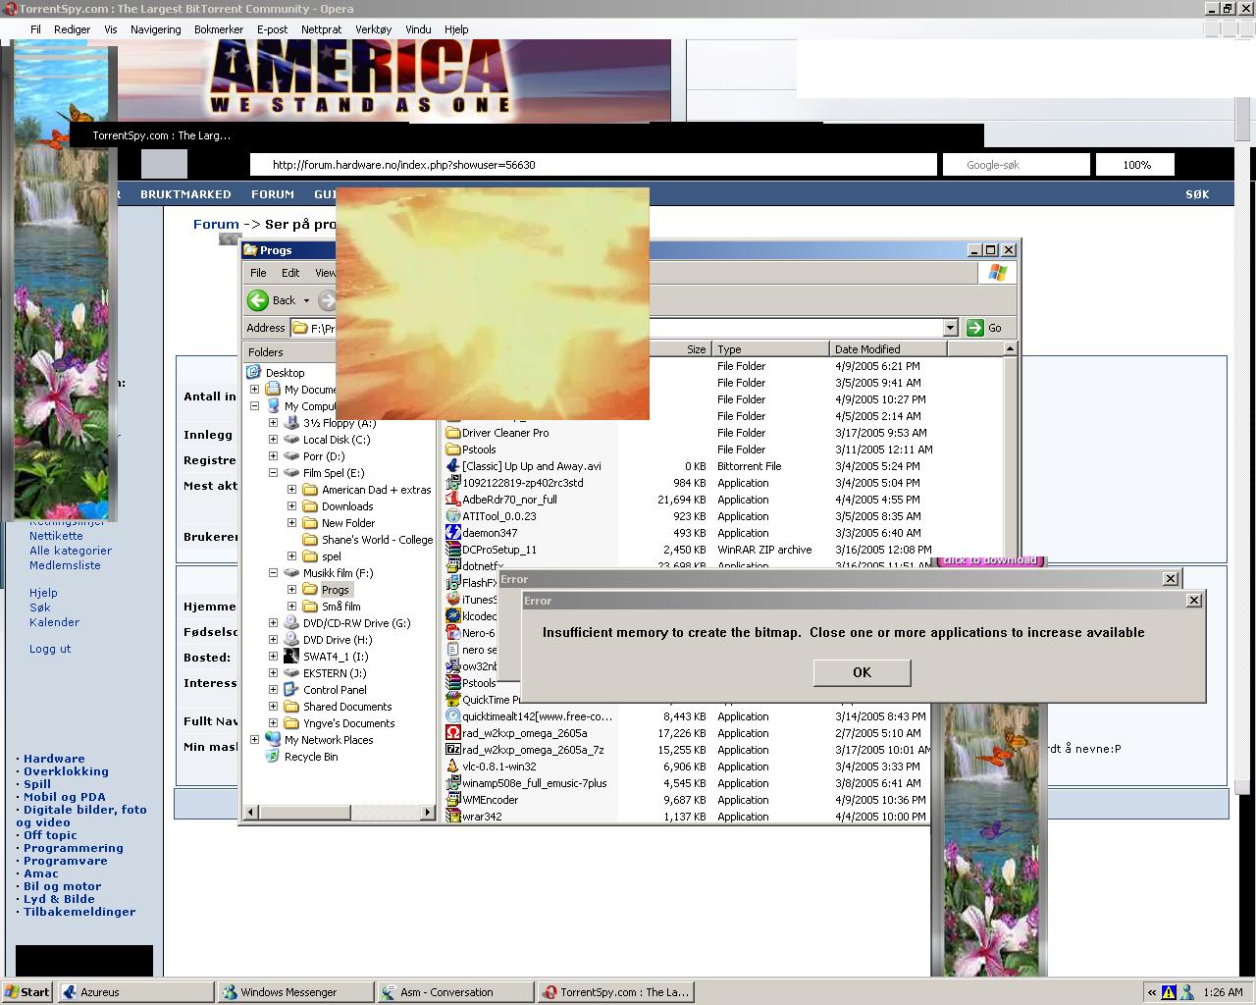Select the TorrentSpy.com Opera page tab

tap(162, 135)
